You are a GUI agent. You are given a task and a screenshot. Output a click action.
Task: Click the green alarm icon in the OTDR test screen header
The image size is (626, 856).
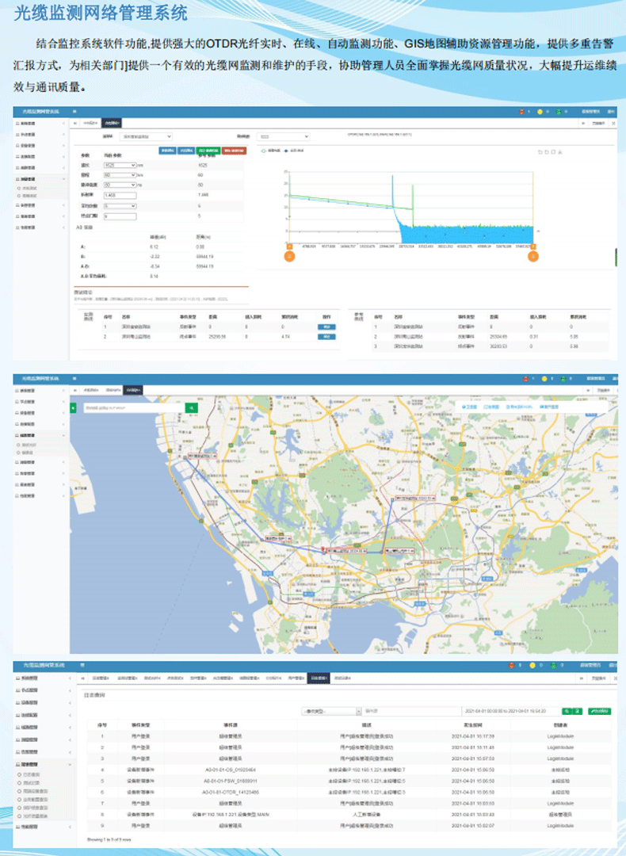point(559,112)
